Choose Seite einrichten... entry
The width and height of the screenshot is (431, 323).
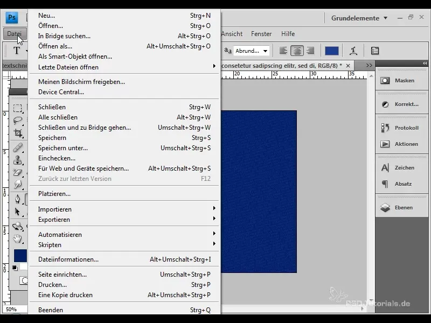[x=124, y=275]
